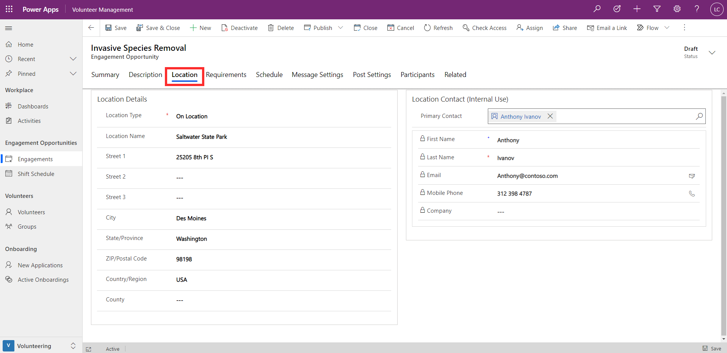Click the send email icon beside Anthony@contoso.com

[692, 176]
